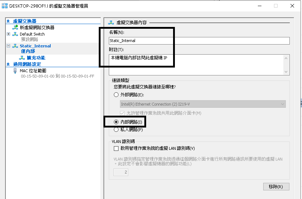Click the 擴充功能 icon under Static_Internal
The width and height of the screenshot is (302, 199).
22,58
